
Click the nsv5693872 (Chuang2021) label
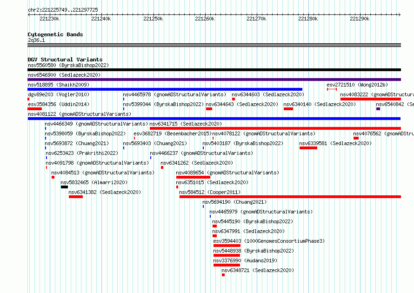click(77, 143)
